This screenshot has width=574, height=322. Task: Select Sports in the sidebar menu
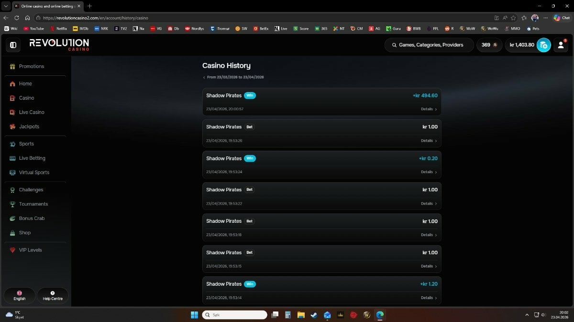(26, 144)
